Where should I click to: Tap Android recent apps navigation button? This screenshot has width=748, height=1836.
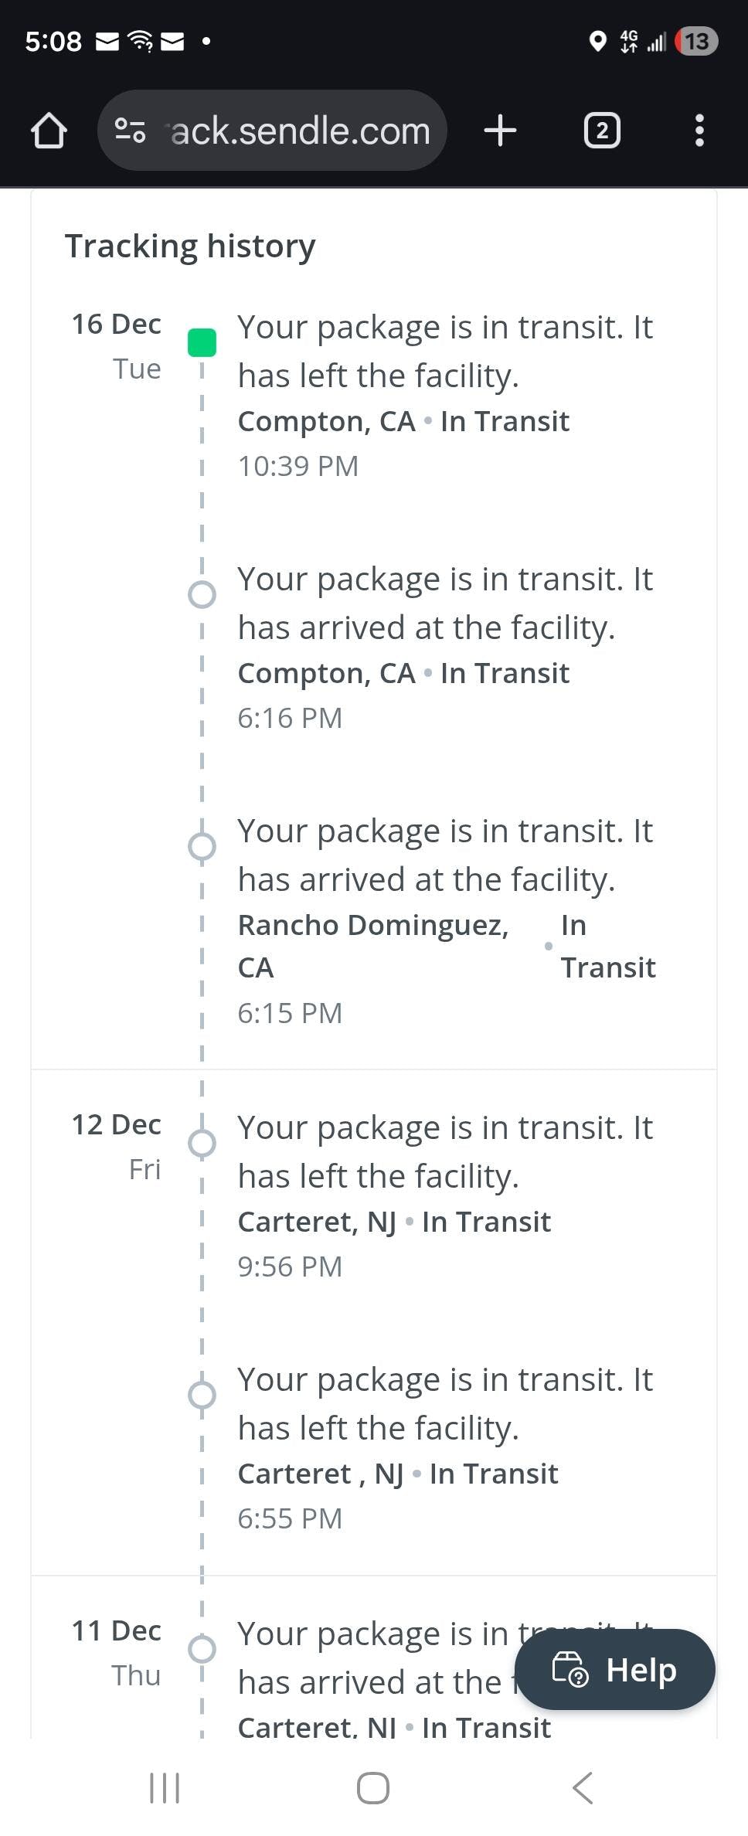coord(164,1787)
